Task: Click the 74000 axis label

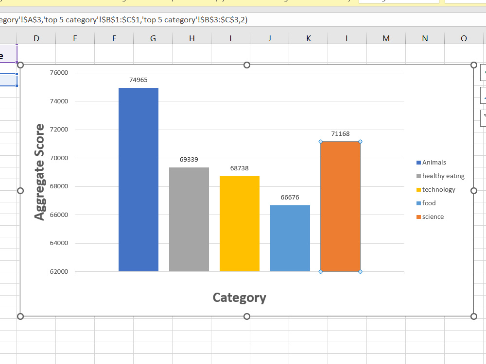Action: coord(59,101)
